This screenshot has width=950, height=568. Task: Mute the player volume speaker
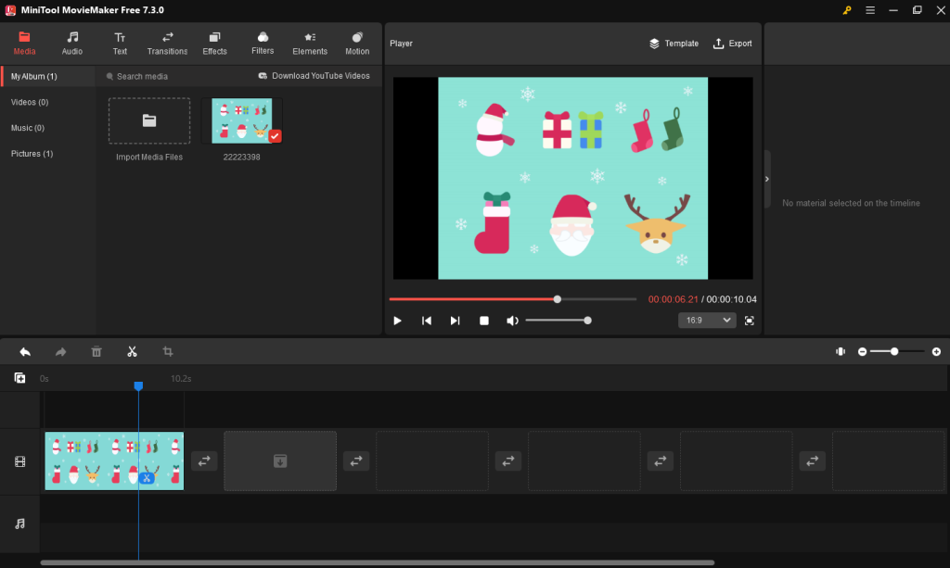512,321
